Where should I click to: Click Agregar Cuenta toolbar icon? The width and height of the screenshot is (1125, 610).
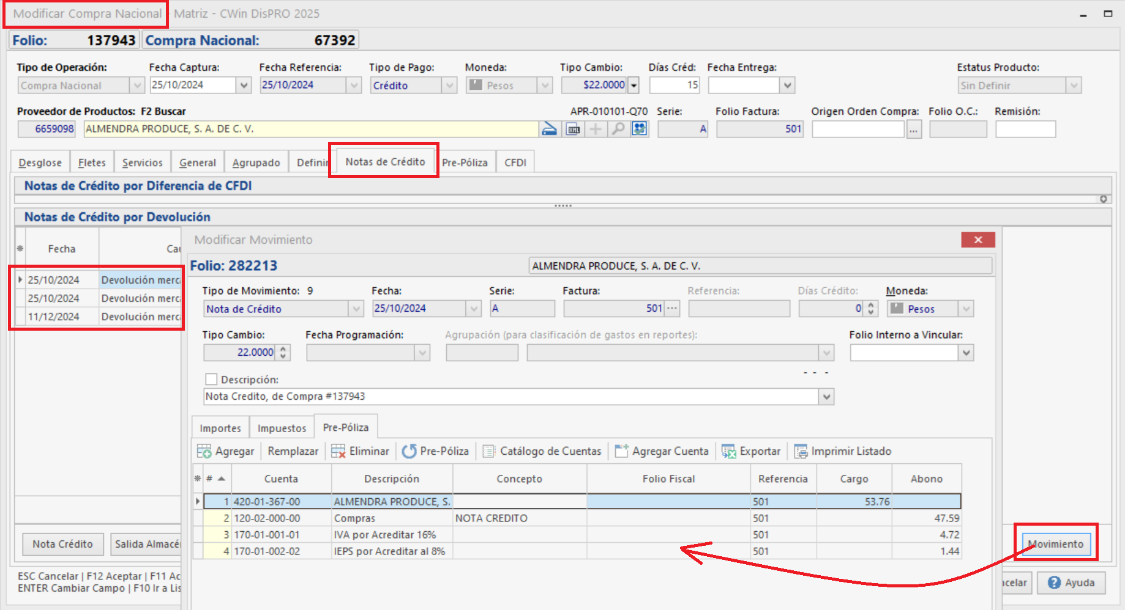(621, 451)
